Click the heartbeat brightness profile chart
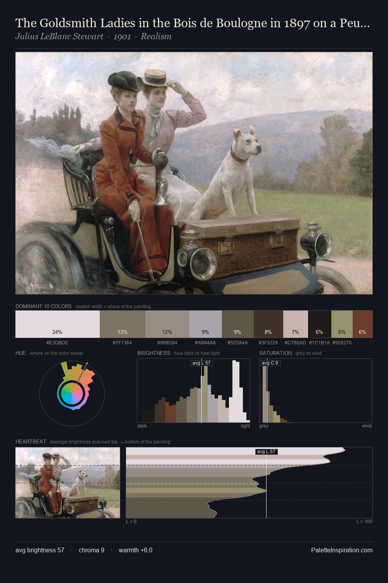Screen dimensions: 388x583 (x=249, y=483)
